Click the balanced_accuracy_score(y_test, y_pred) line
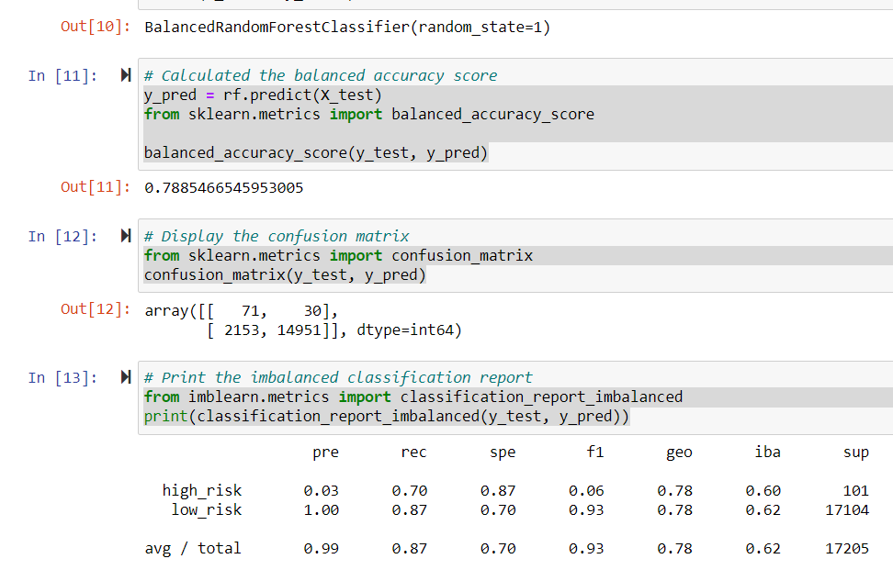 point(316,153)
